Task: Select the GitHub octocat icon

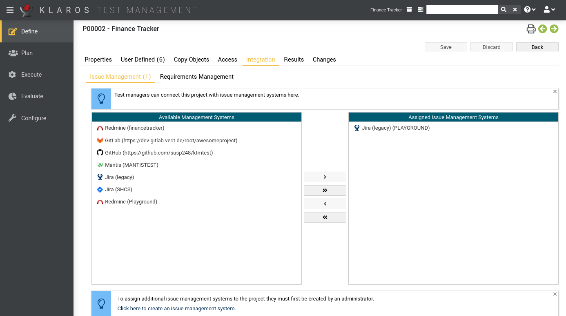Action: [100, 152]
